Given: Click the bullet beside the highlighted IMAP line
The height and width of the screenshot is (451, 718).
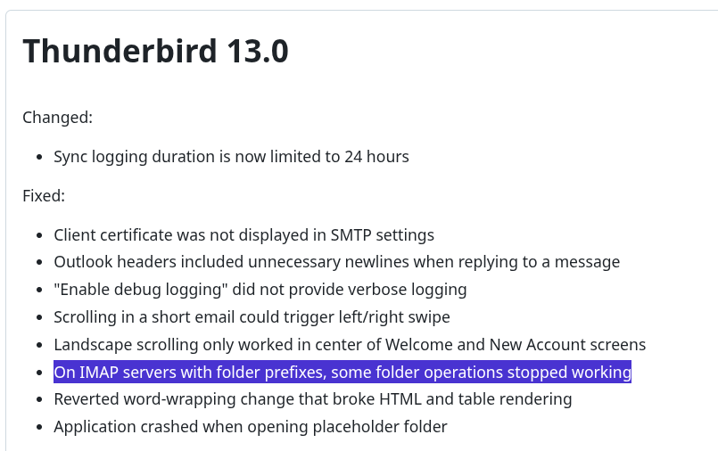Looking at the screenshot, I should 39,373.
